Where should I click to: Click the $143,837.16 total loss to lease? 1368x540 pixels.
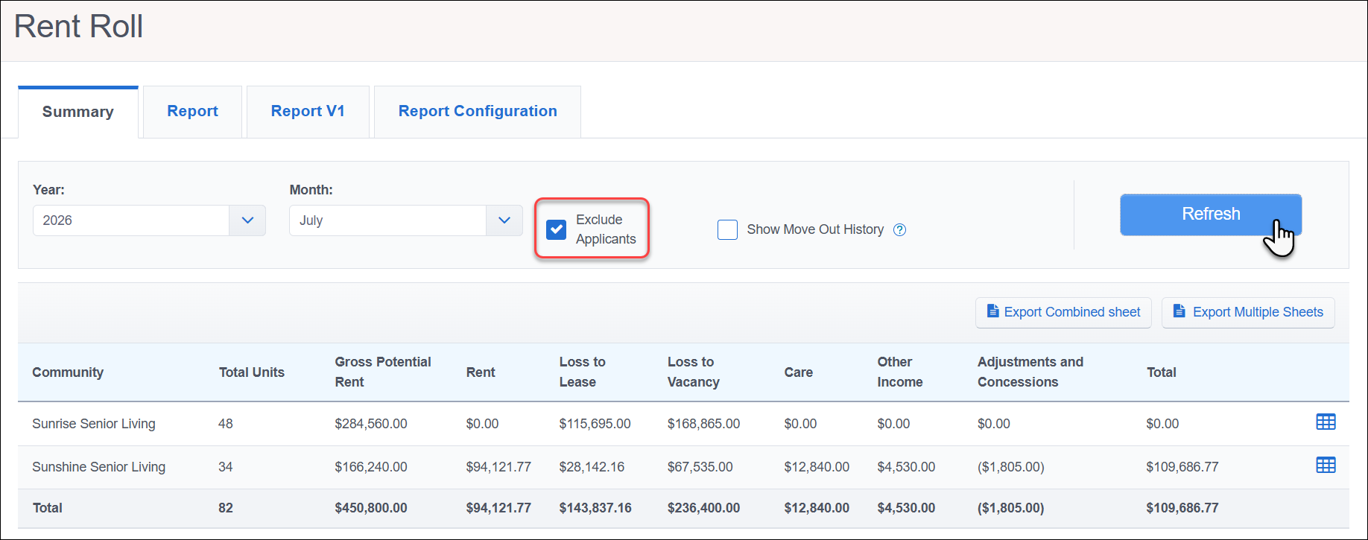pyautogui.click(x=595, y=508)
